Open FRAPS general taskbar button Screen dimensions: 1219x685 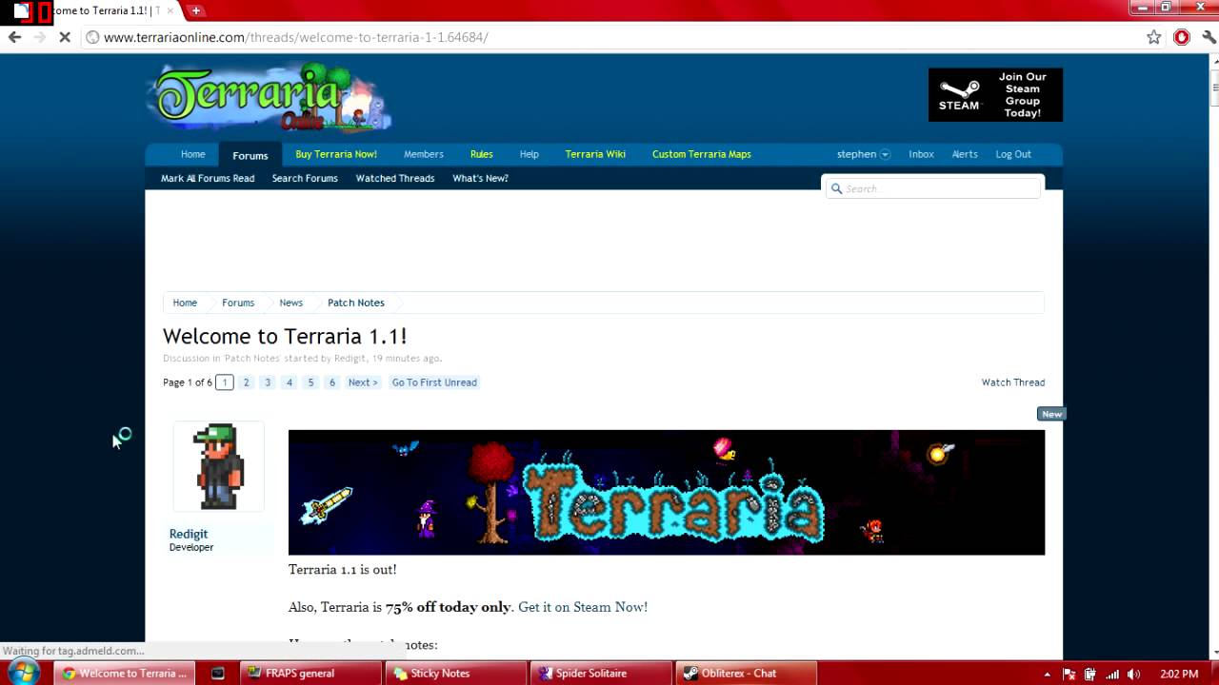tap(310, 673)
